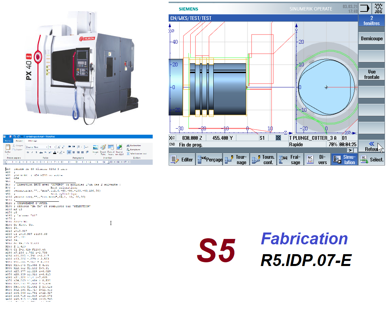The width and height of the screenshot is (387, 310).
Task: Click the Vue frontale softkey
Action: pos(371,74)
